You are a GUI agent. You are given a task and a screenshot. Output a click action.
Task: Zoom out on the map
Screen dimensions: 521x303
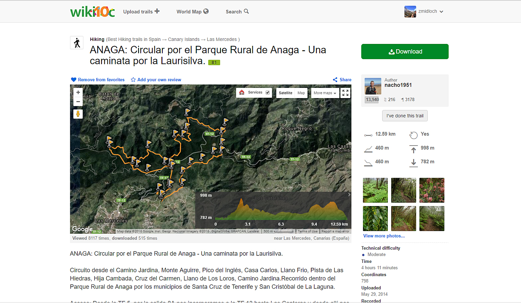coord(78,102)
